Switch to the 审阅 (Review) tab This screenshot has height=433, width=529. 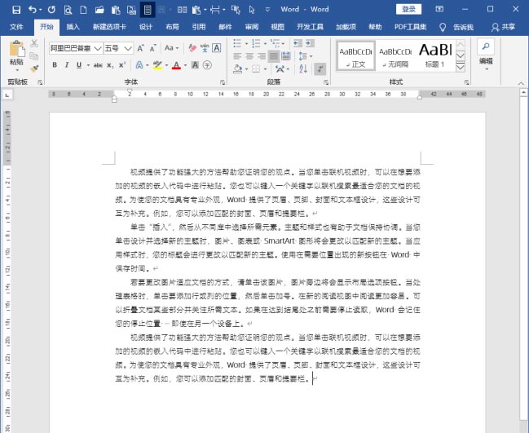[252, 27]
